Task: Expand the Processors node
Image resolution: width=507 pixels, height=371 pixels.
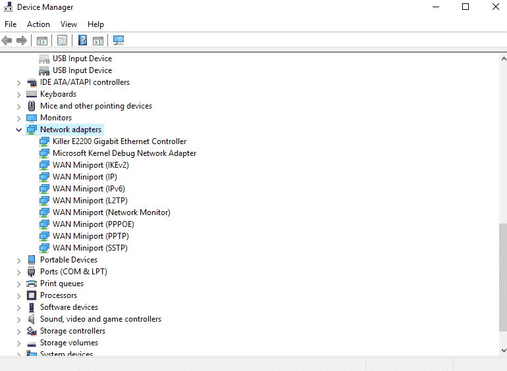Action: tap(18, 296)
